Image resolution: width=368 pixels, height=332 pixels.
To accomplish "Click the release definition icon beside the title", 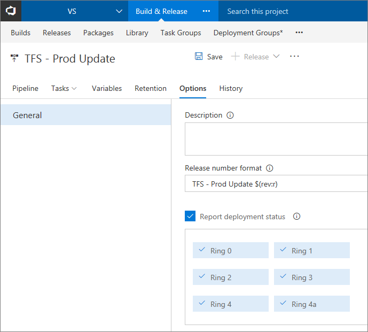I will coord(14,58).
